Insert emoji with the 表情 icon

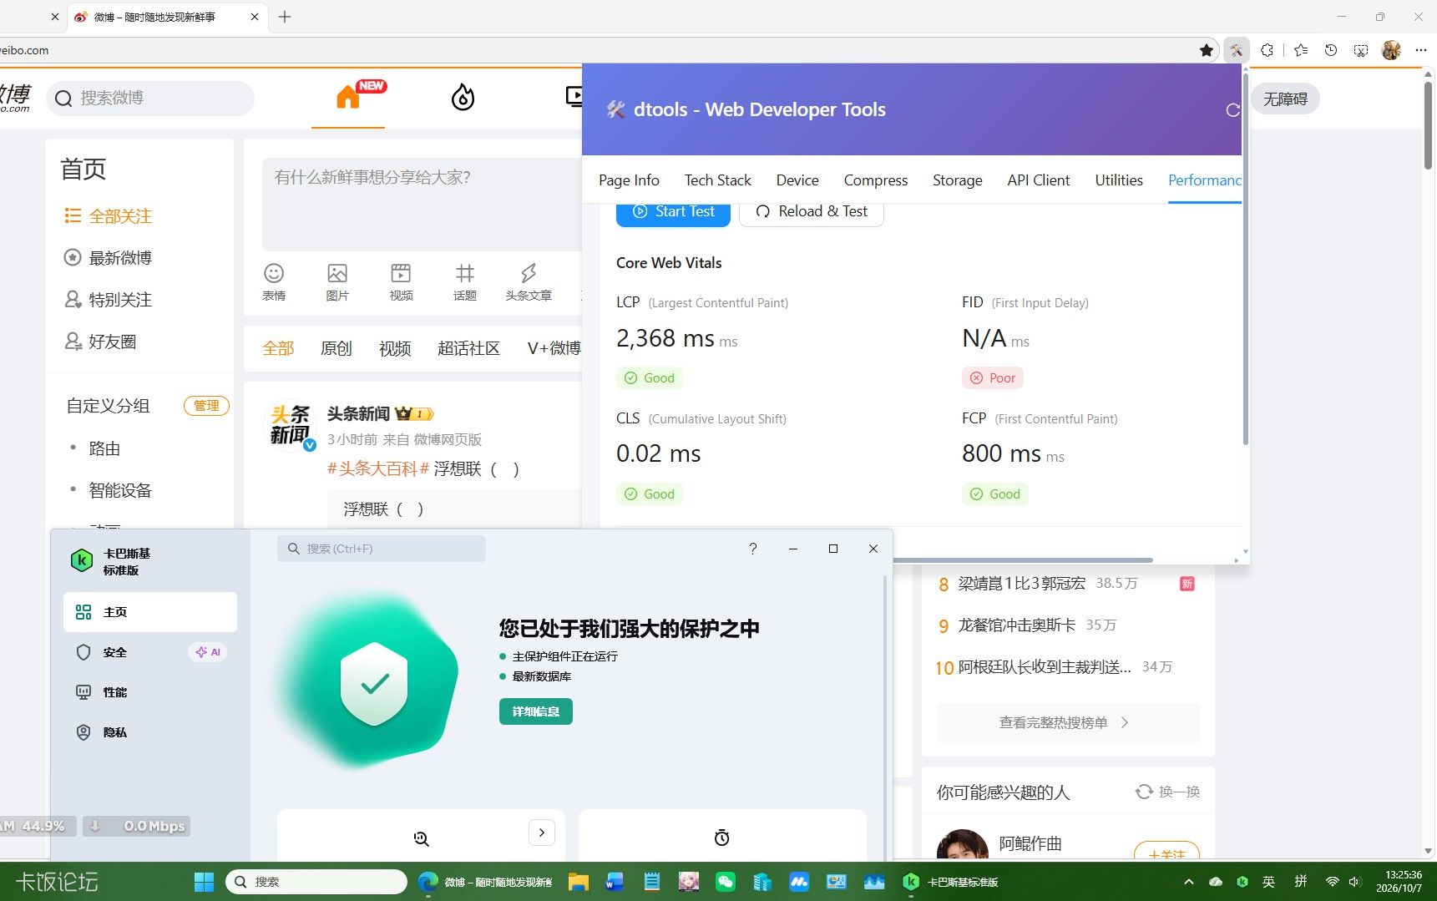pos(274,282)
